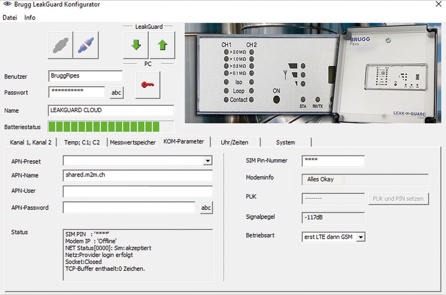This screenshot has width=446, height=295.
Task: Open the Datei menu
Action: (x=9, y=18)
